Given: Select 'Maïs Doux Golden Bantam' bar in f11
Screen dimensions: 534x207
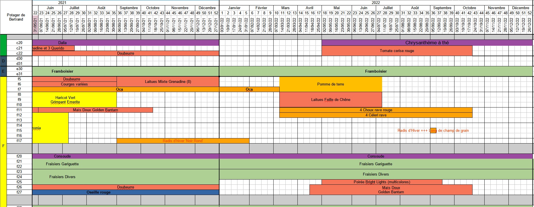Looking at the screenshot, I should (x=95, y=110).
